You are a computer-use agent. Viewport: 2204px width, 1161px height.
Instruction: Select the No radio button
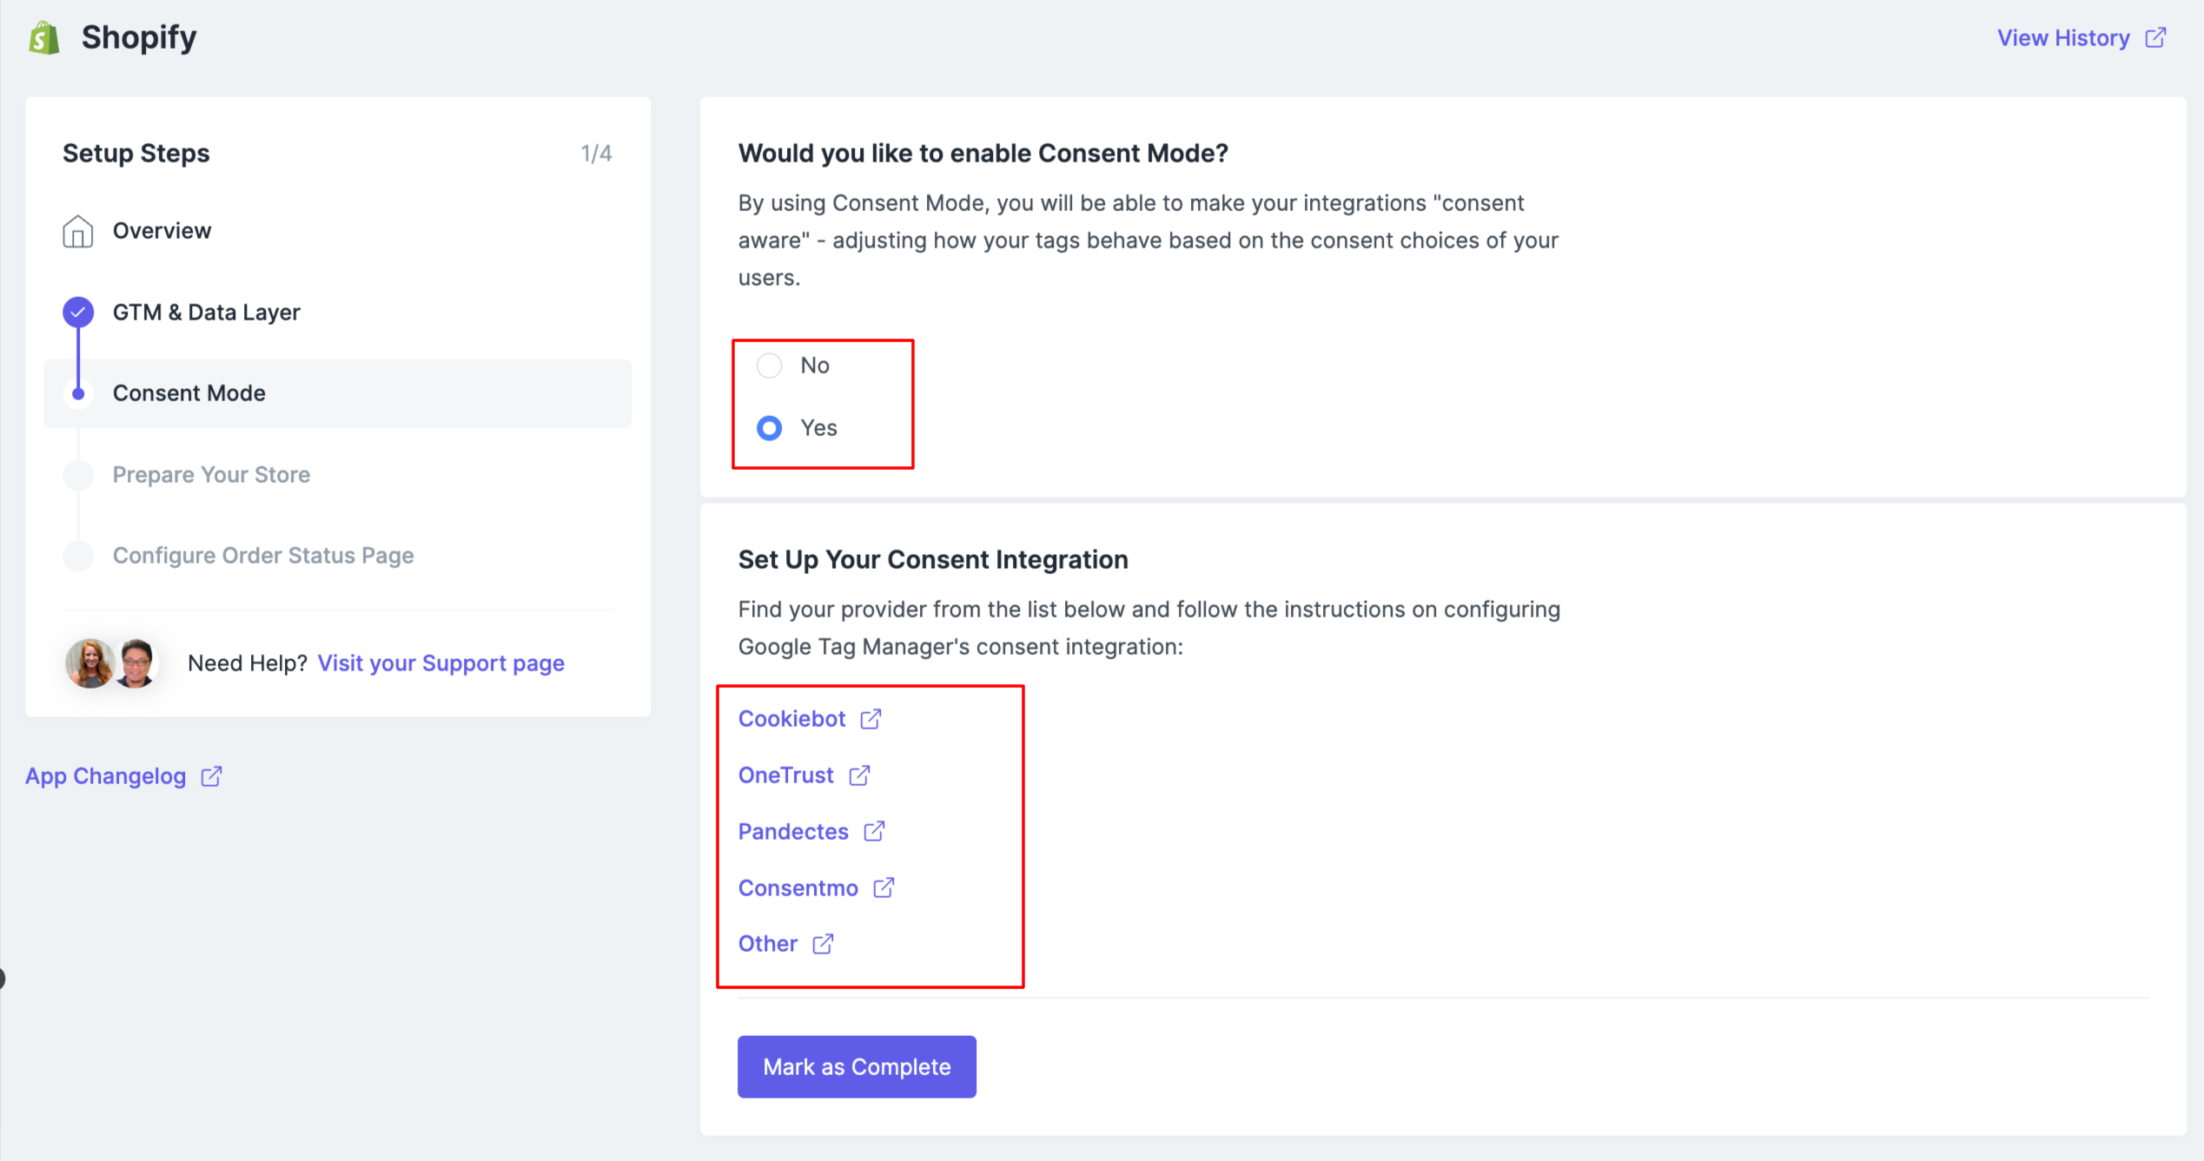(770, 366)
